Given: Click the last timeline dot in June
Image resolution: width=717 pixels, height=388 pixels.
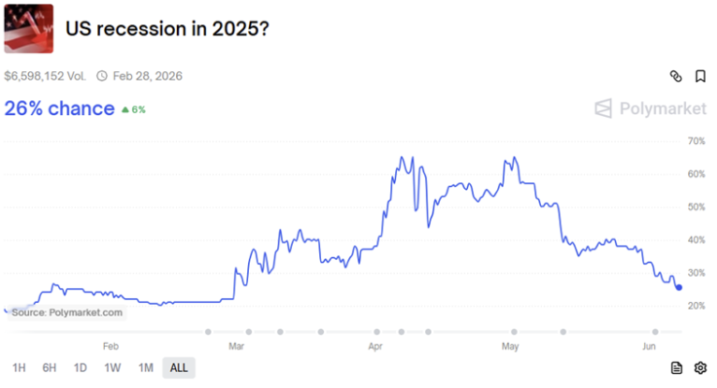Looking at the screenshot, I should point(655,331).
